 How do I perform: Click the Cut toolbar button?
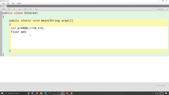pos(14,9)
